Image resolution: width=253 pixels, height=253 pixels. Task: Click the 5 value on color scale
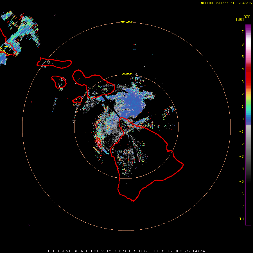pyautogui.click(x=243, y=57)
